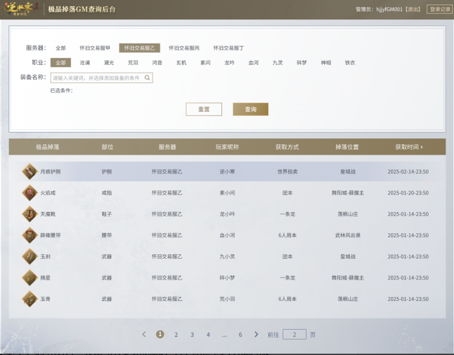Viewport: 454px width, 355px height.
Task: Click the 月痕护腕 item icon
Action: click(x=29, y=172)
